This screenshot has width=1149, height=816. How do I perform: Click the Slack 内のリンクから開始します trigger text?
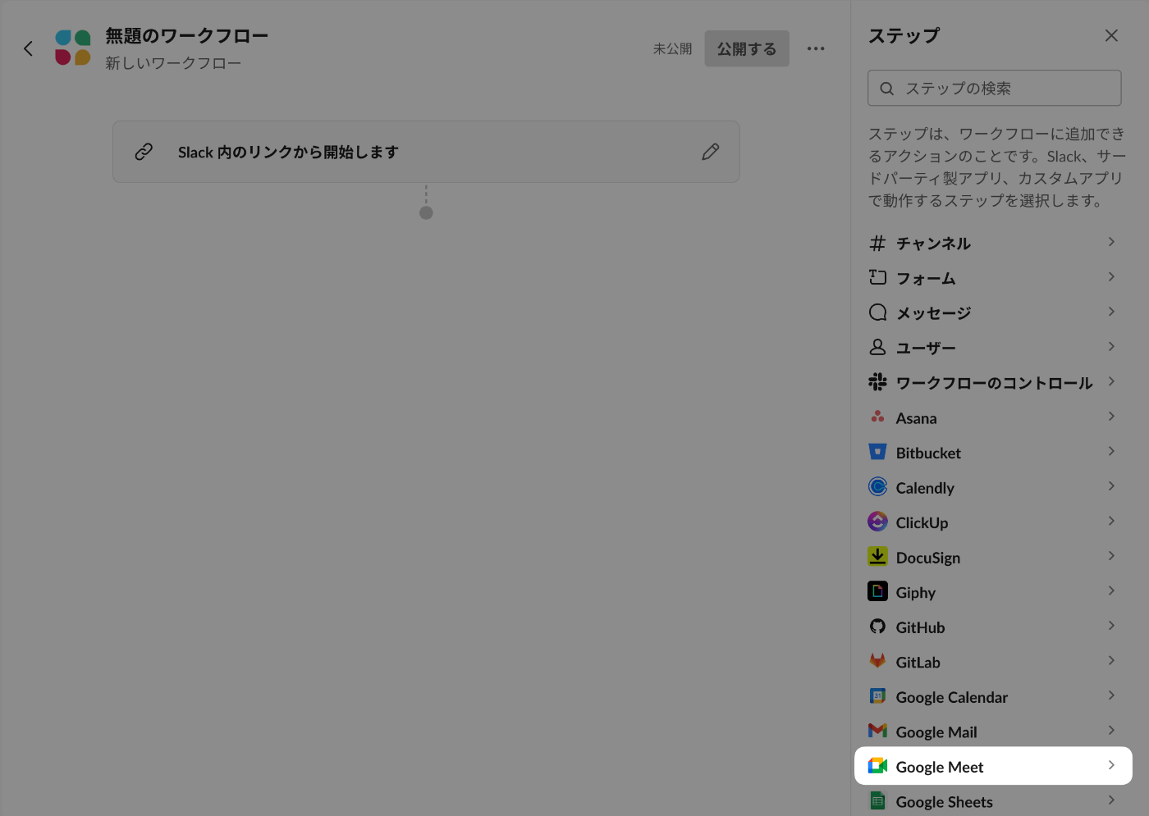tap(288, 152)
